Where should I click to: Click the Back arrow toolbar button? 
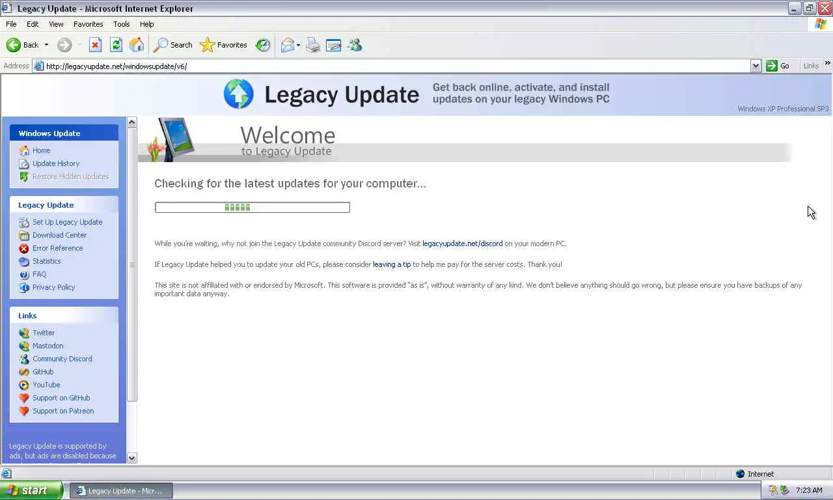click(x=23, y=45)
